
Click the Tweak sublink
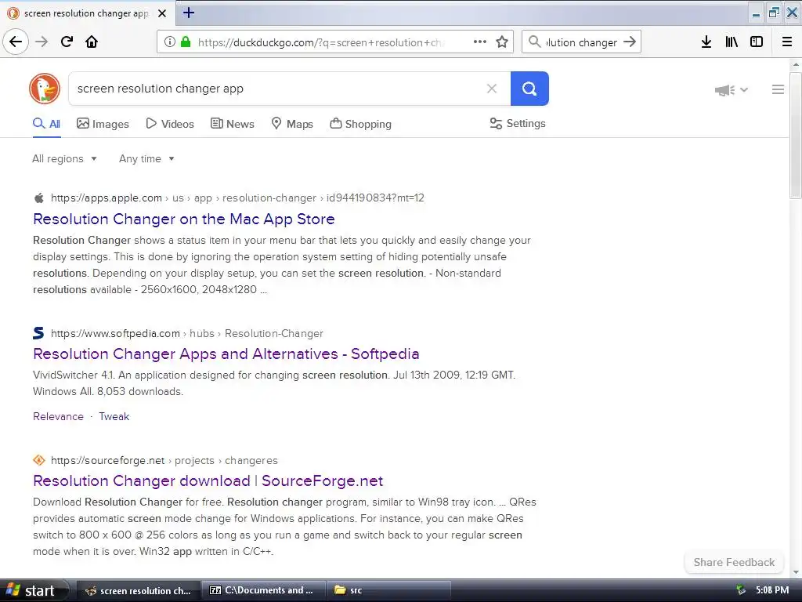(114, 417)
